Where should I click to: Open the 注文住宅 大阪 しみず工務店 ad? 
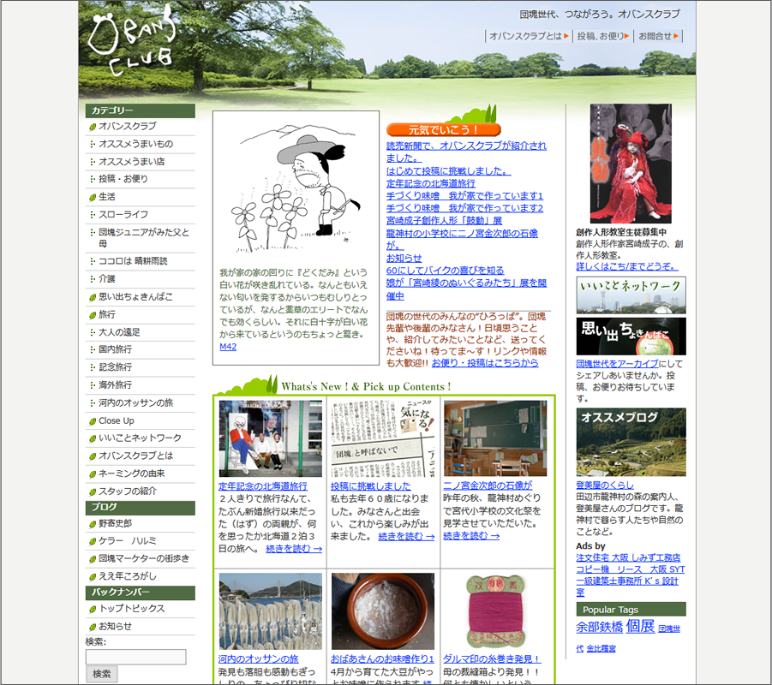tap(628, 557)
